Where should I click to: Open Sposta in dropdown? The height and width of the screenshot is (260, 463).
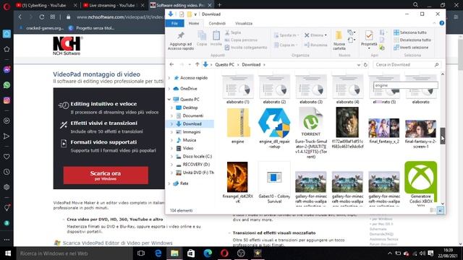[x=286, y=35]
